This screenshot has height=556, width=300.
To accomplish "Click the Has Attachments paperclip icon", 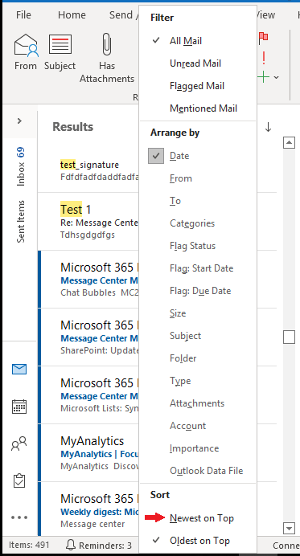I will (106, 44).
